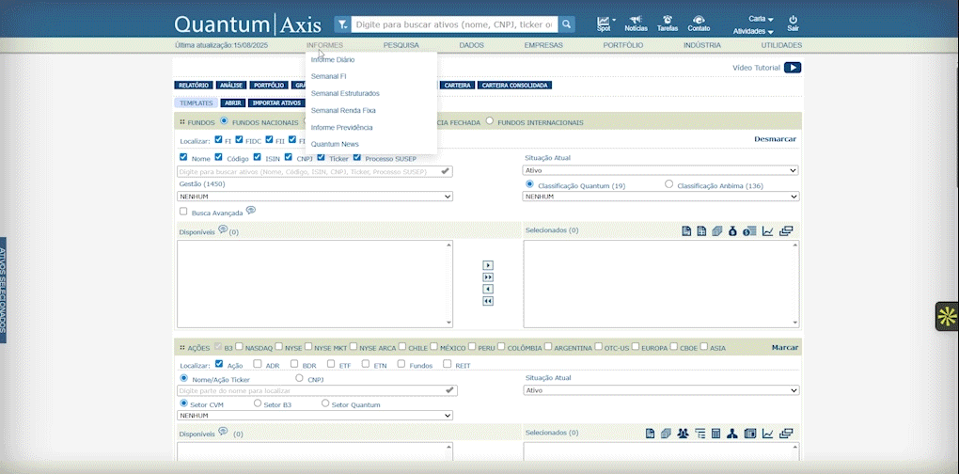Open Quantum News menu entry
Image resolution: width=959 pixels, height=474 pixels.
click(x=335, y=144)
